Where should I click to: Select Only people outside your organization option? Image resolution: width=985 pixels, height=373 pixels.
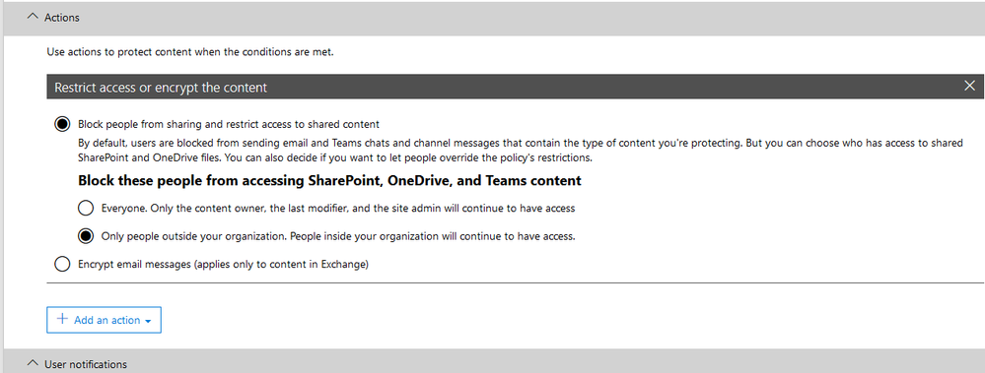tap(86, 236)
